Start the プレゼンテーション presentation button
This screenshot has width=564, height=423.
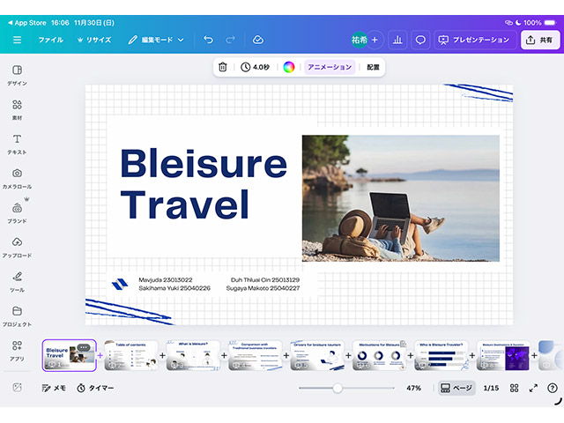[473, 40]
